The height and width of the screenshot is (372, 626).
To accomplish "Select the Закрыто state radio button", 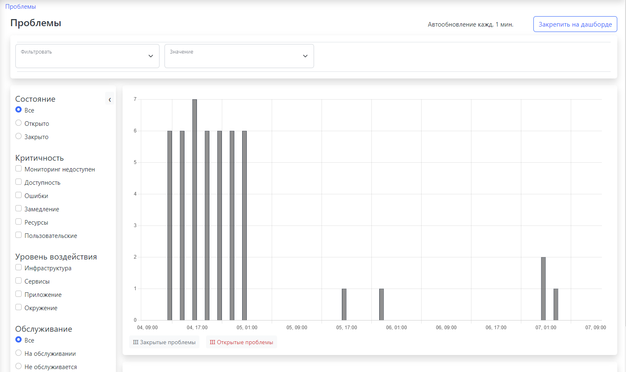I will [19, 136].
